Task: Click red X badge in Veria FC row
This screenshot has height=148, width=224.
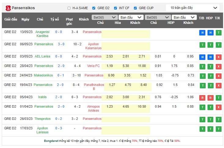Action: (x=218, y=67)
